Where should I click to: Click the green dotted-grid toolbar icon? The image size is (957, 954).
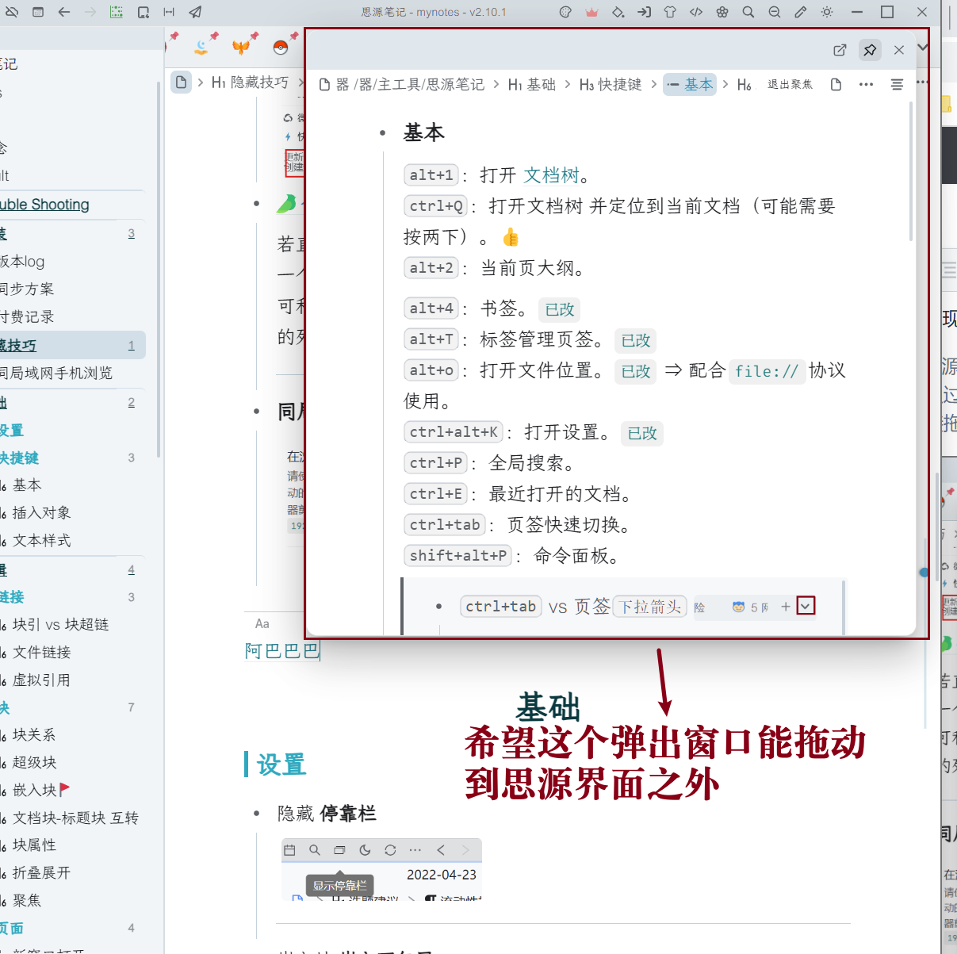(117, 12)
